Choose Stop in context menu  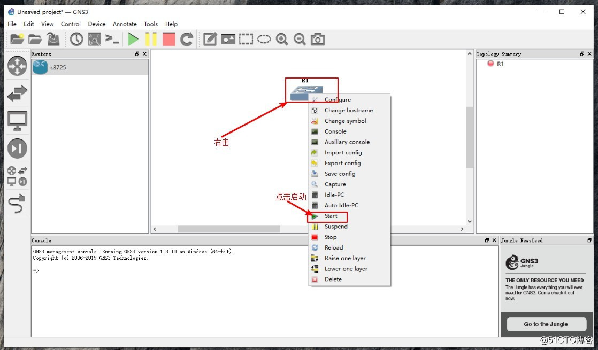(x=349, y=237)
